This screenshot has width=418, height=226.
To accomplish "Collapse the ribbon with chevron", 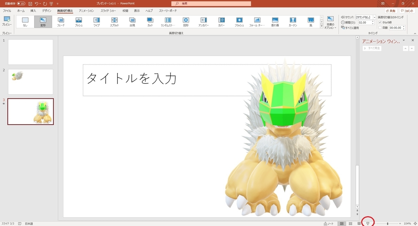I will tap(415, 33).
